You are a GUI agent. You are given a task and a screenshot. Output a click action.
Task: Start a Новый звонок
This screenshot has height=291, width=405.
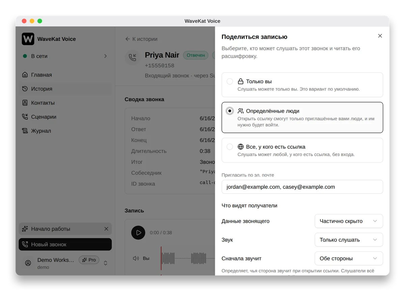tap(65, 244)
